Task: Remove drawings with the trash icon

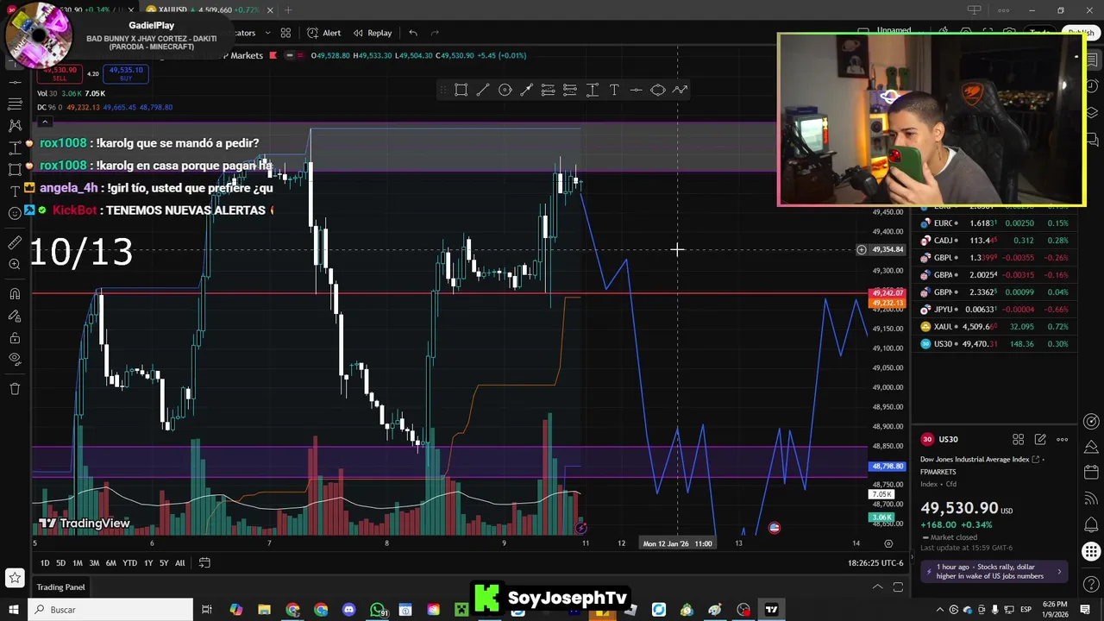Action: pos(15,389)
